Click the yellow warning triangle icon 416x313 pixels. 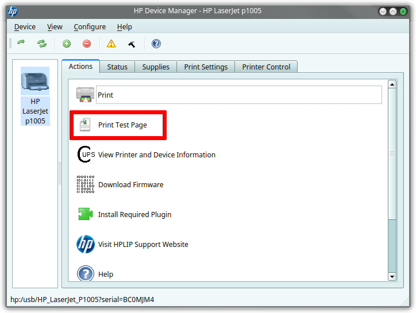111,44
